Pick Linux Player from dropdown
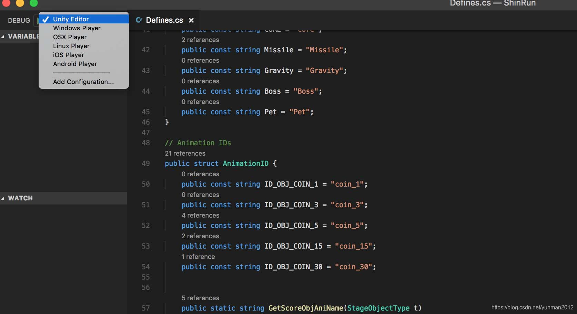 84,46
